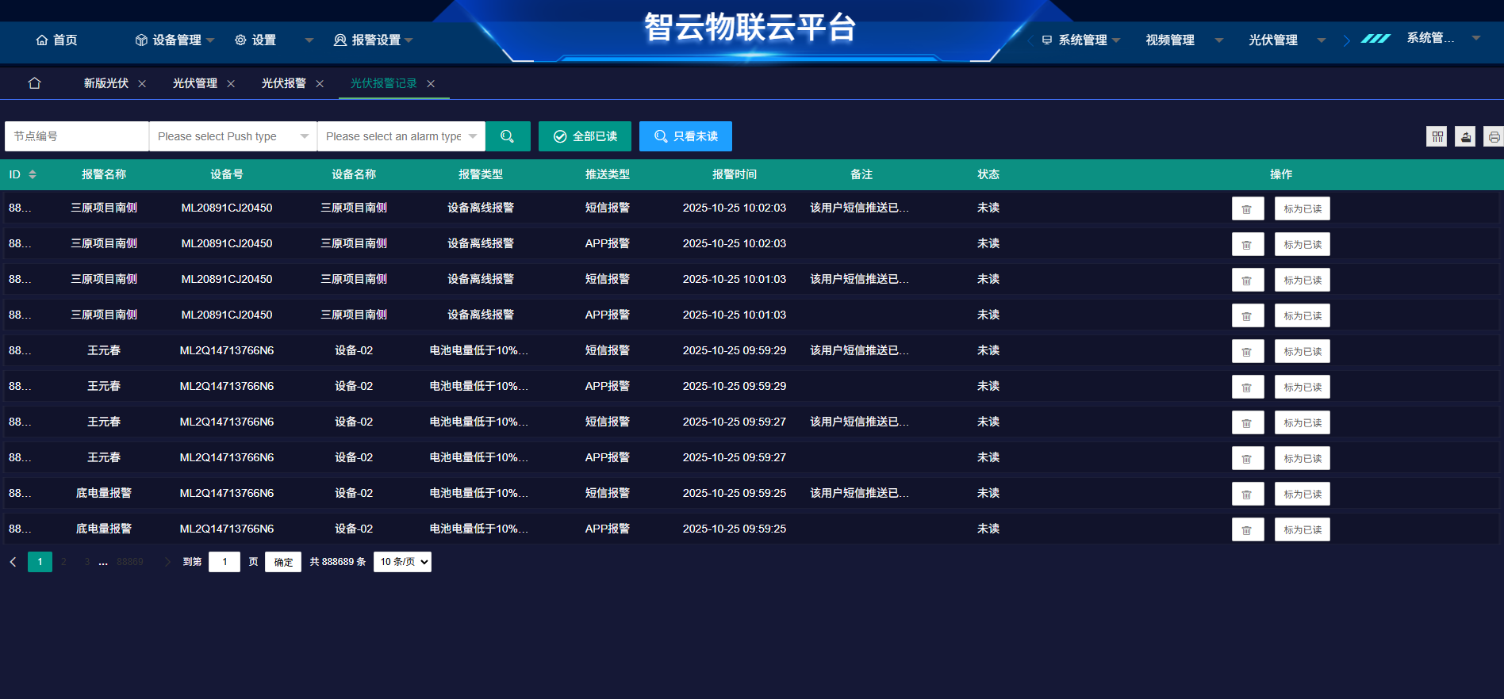Sort the table by ID column
Viewport: 1504px width, 699px height.
tap(33, 174)
